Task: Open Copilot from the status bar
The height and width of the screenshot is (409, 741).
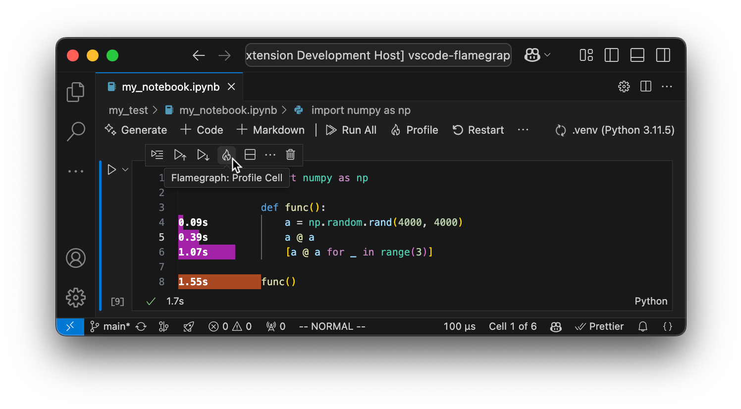Action: click(x=555, y=326)
